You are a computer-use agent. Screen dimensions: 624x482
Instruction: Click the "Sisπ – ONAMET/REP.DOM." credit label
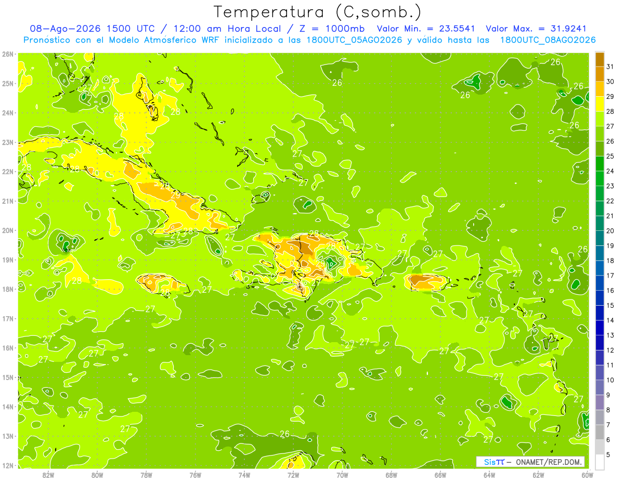[530, 462]
